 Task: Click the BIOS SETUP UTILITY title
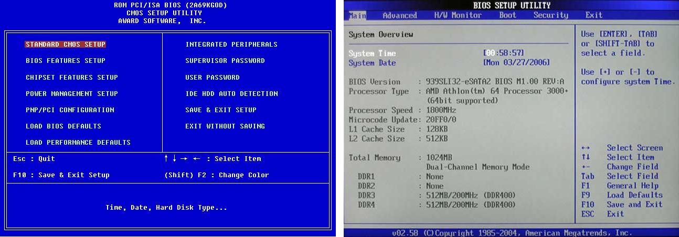[x=512, y=5]
